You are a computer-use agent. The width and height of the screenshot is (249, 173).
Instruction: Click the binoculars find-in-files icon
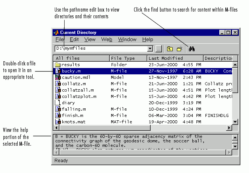192,49
